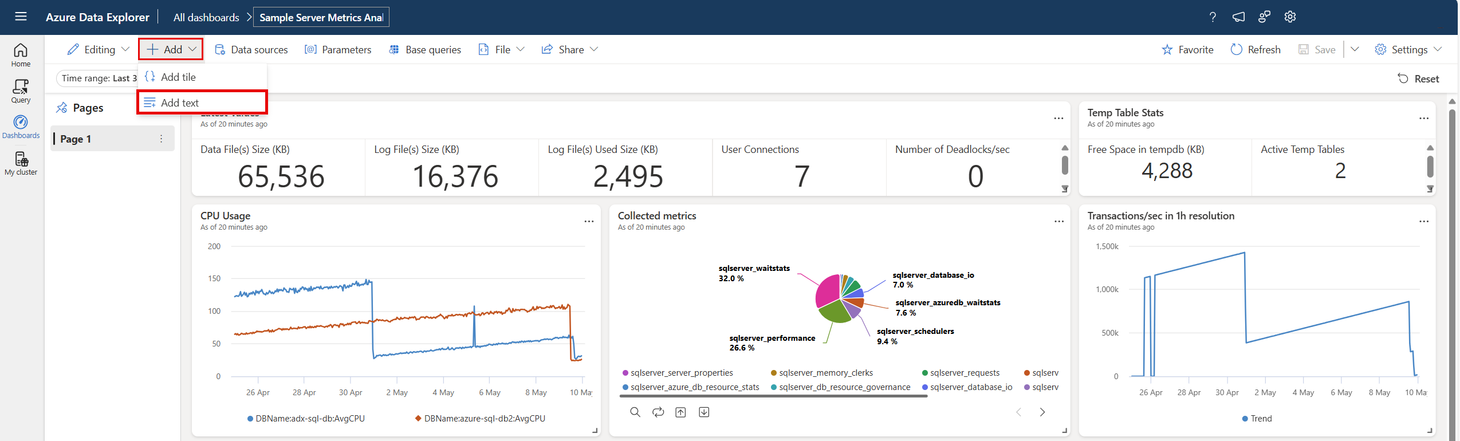Open the hamburger navigation menu
The height and width of the screenshot is (441, 1460).
21,17
